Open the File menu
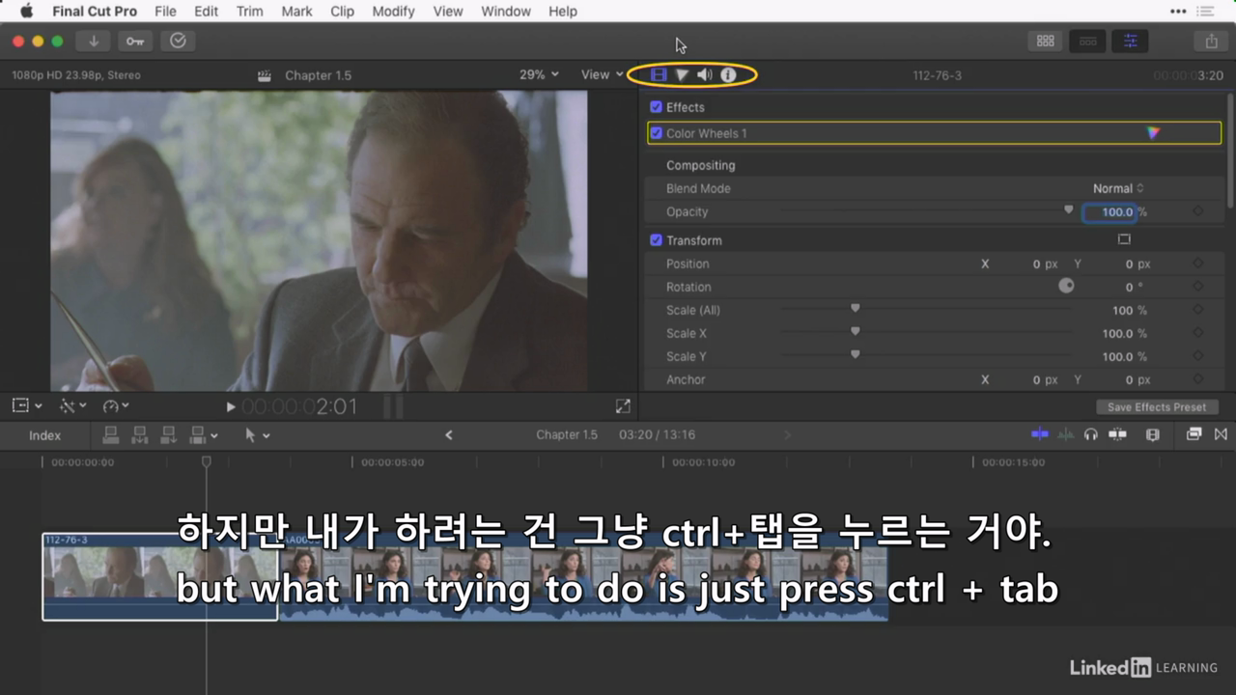 (x=165, y=12)
